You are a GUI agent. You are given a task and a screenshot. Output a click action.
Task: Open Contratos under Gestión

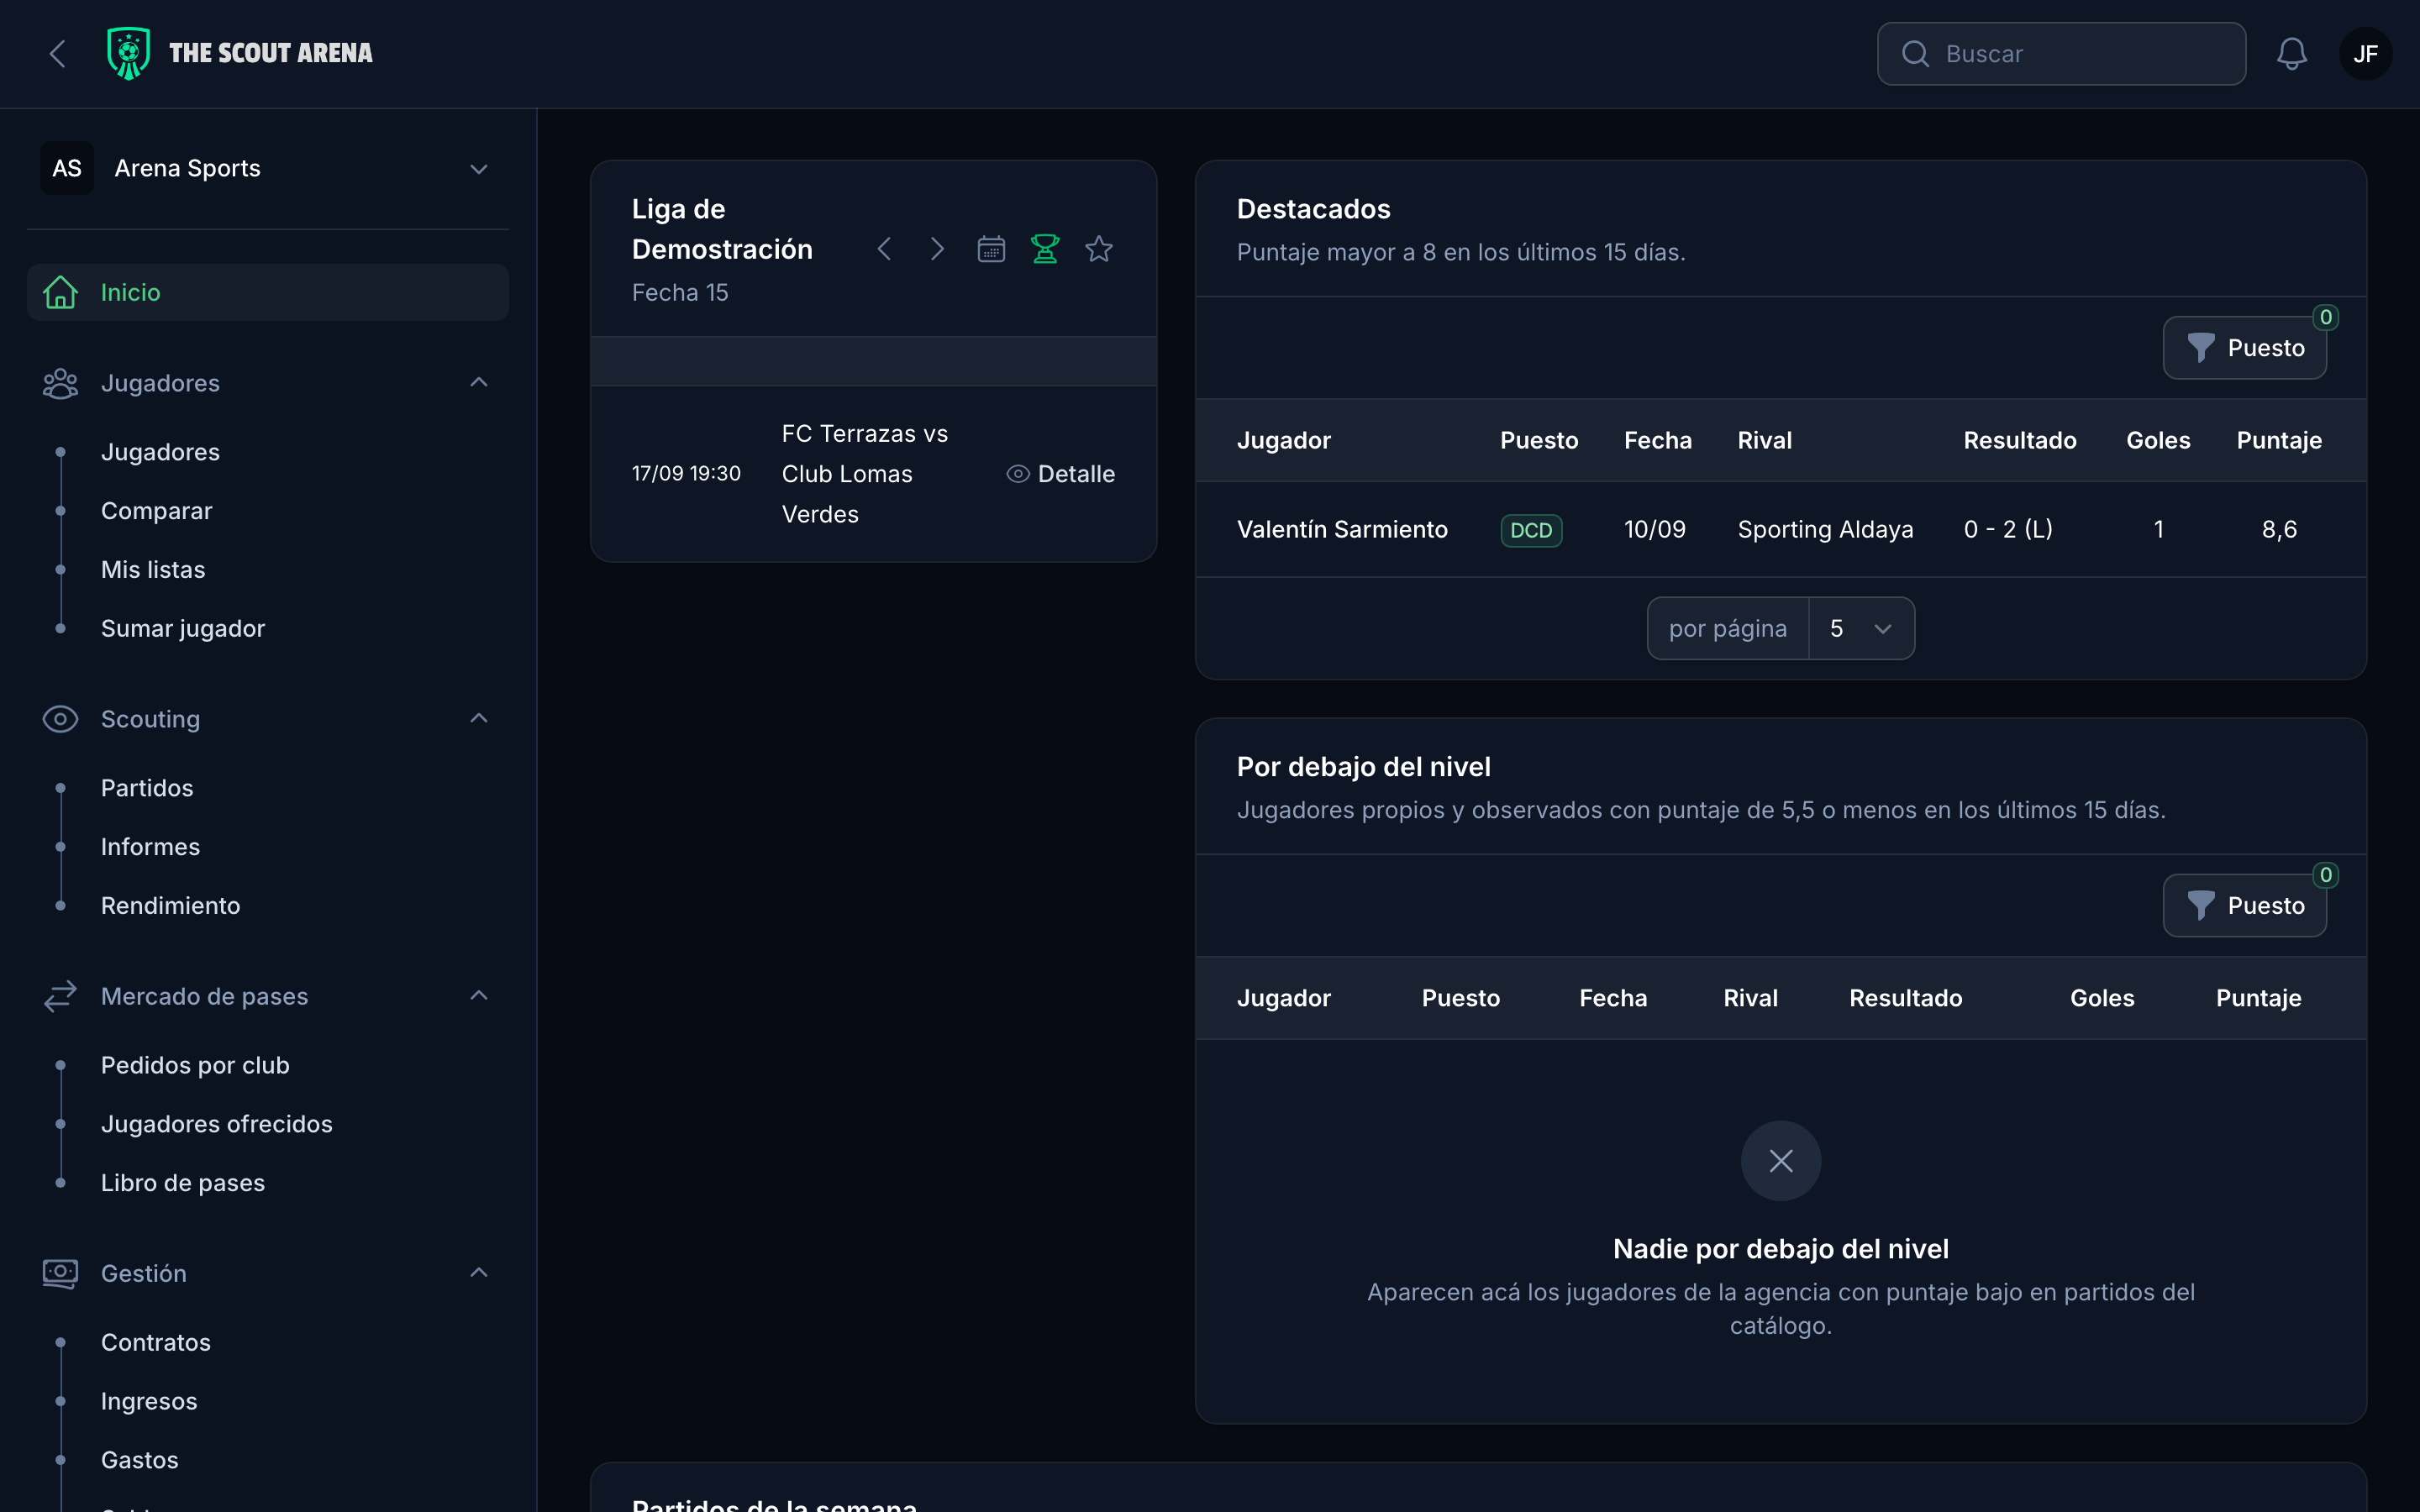156,1342
